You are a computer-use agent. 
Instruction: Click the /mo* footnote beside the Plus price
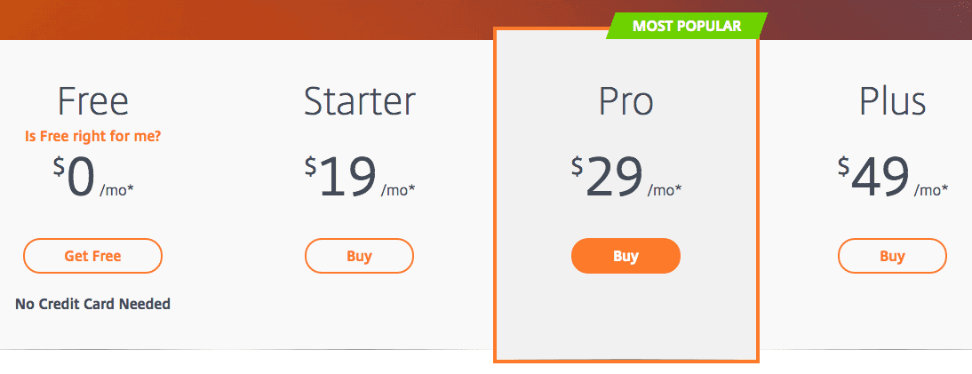coord(931,190)
